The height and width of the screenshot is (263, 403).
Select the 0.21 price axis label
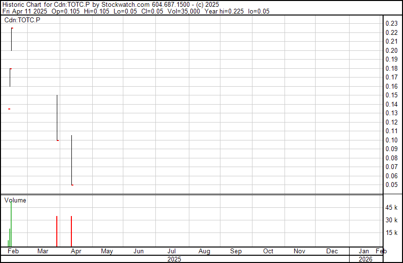391,41
